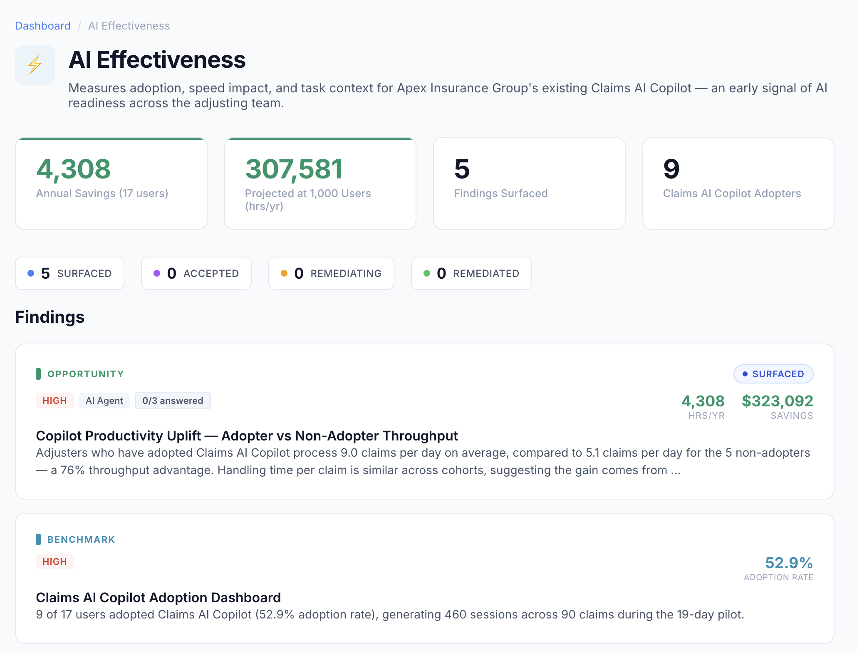Click the blue dot on SURFACED filter
Image resolution: width=857 pixels, height=653 pixels.
click(30, 273)
